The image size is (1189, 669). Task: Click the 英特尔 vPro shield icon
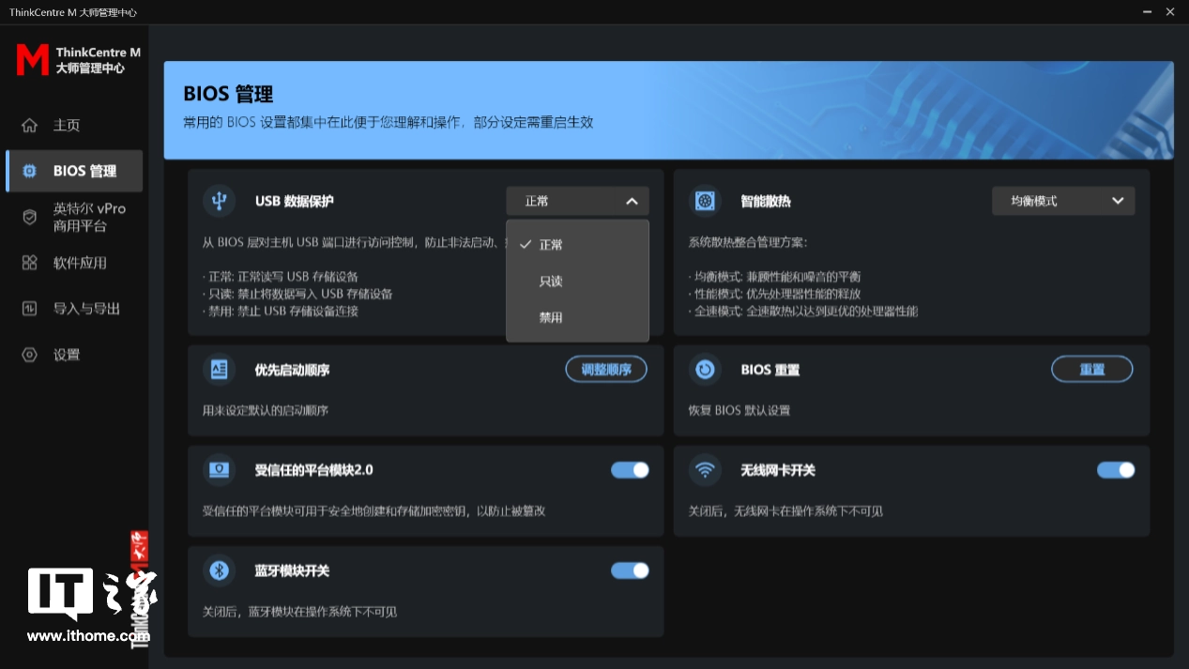30,217
